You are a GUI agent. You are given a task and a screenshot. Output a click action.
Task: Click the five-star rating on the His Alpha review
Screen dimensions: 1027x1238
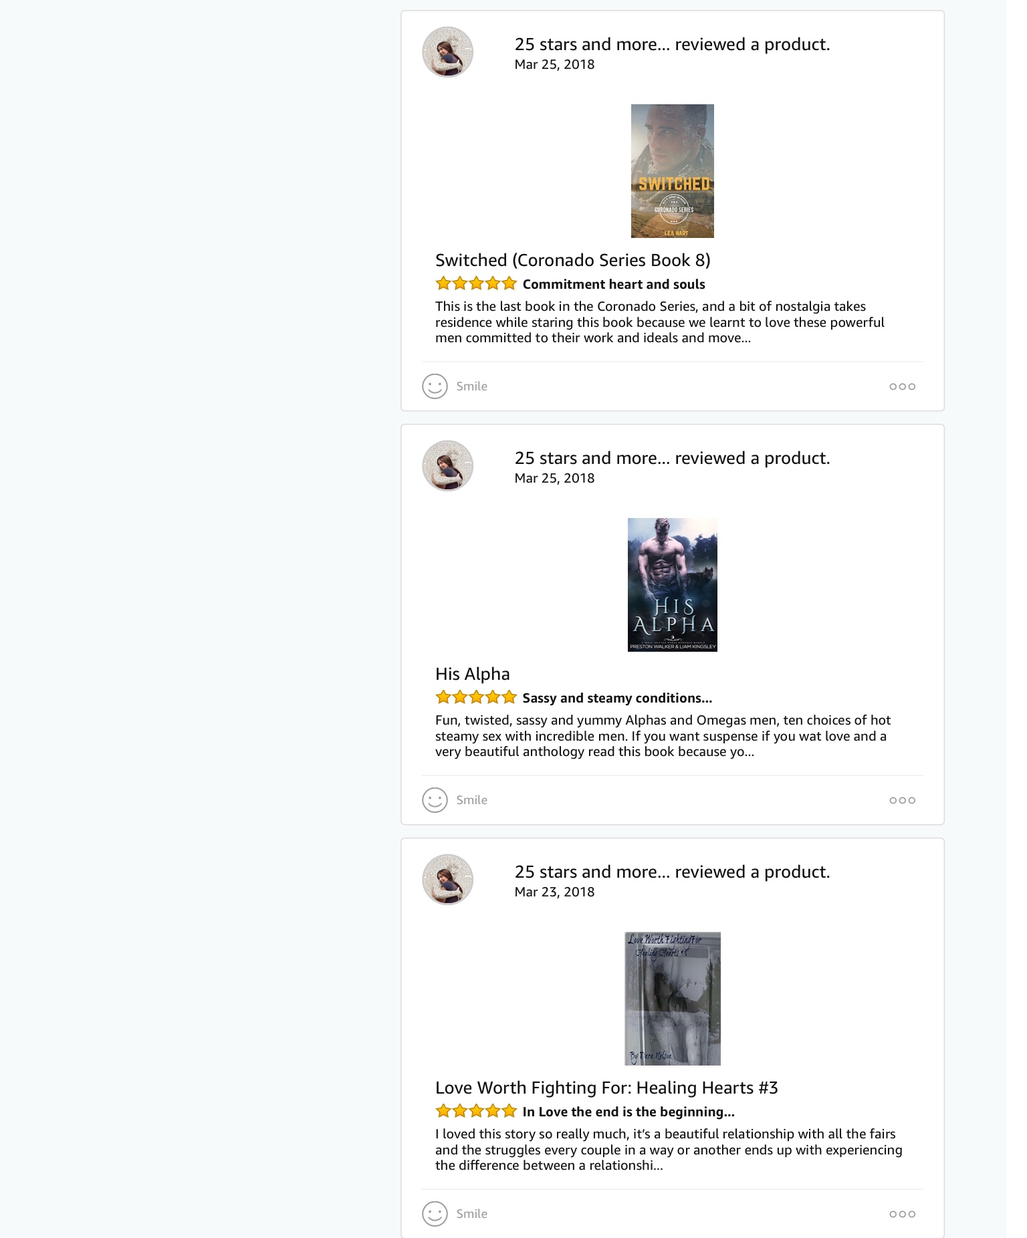coord(475,697)
